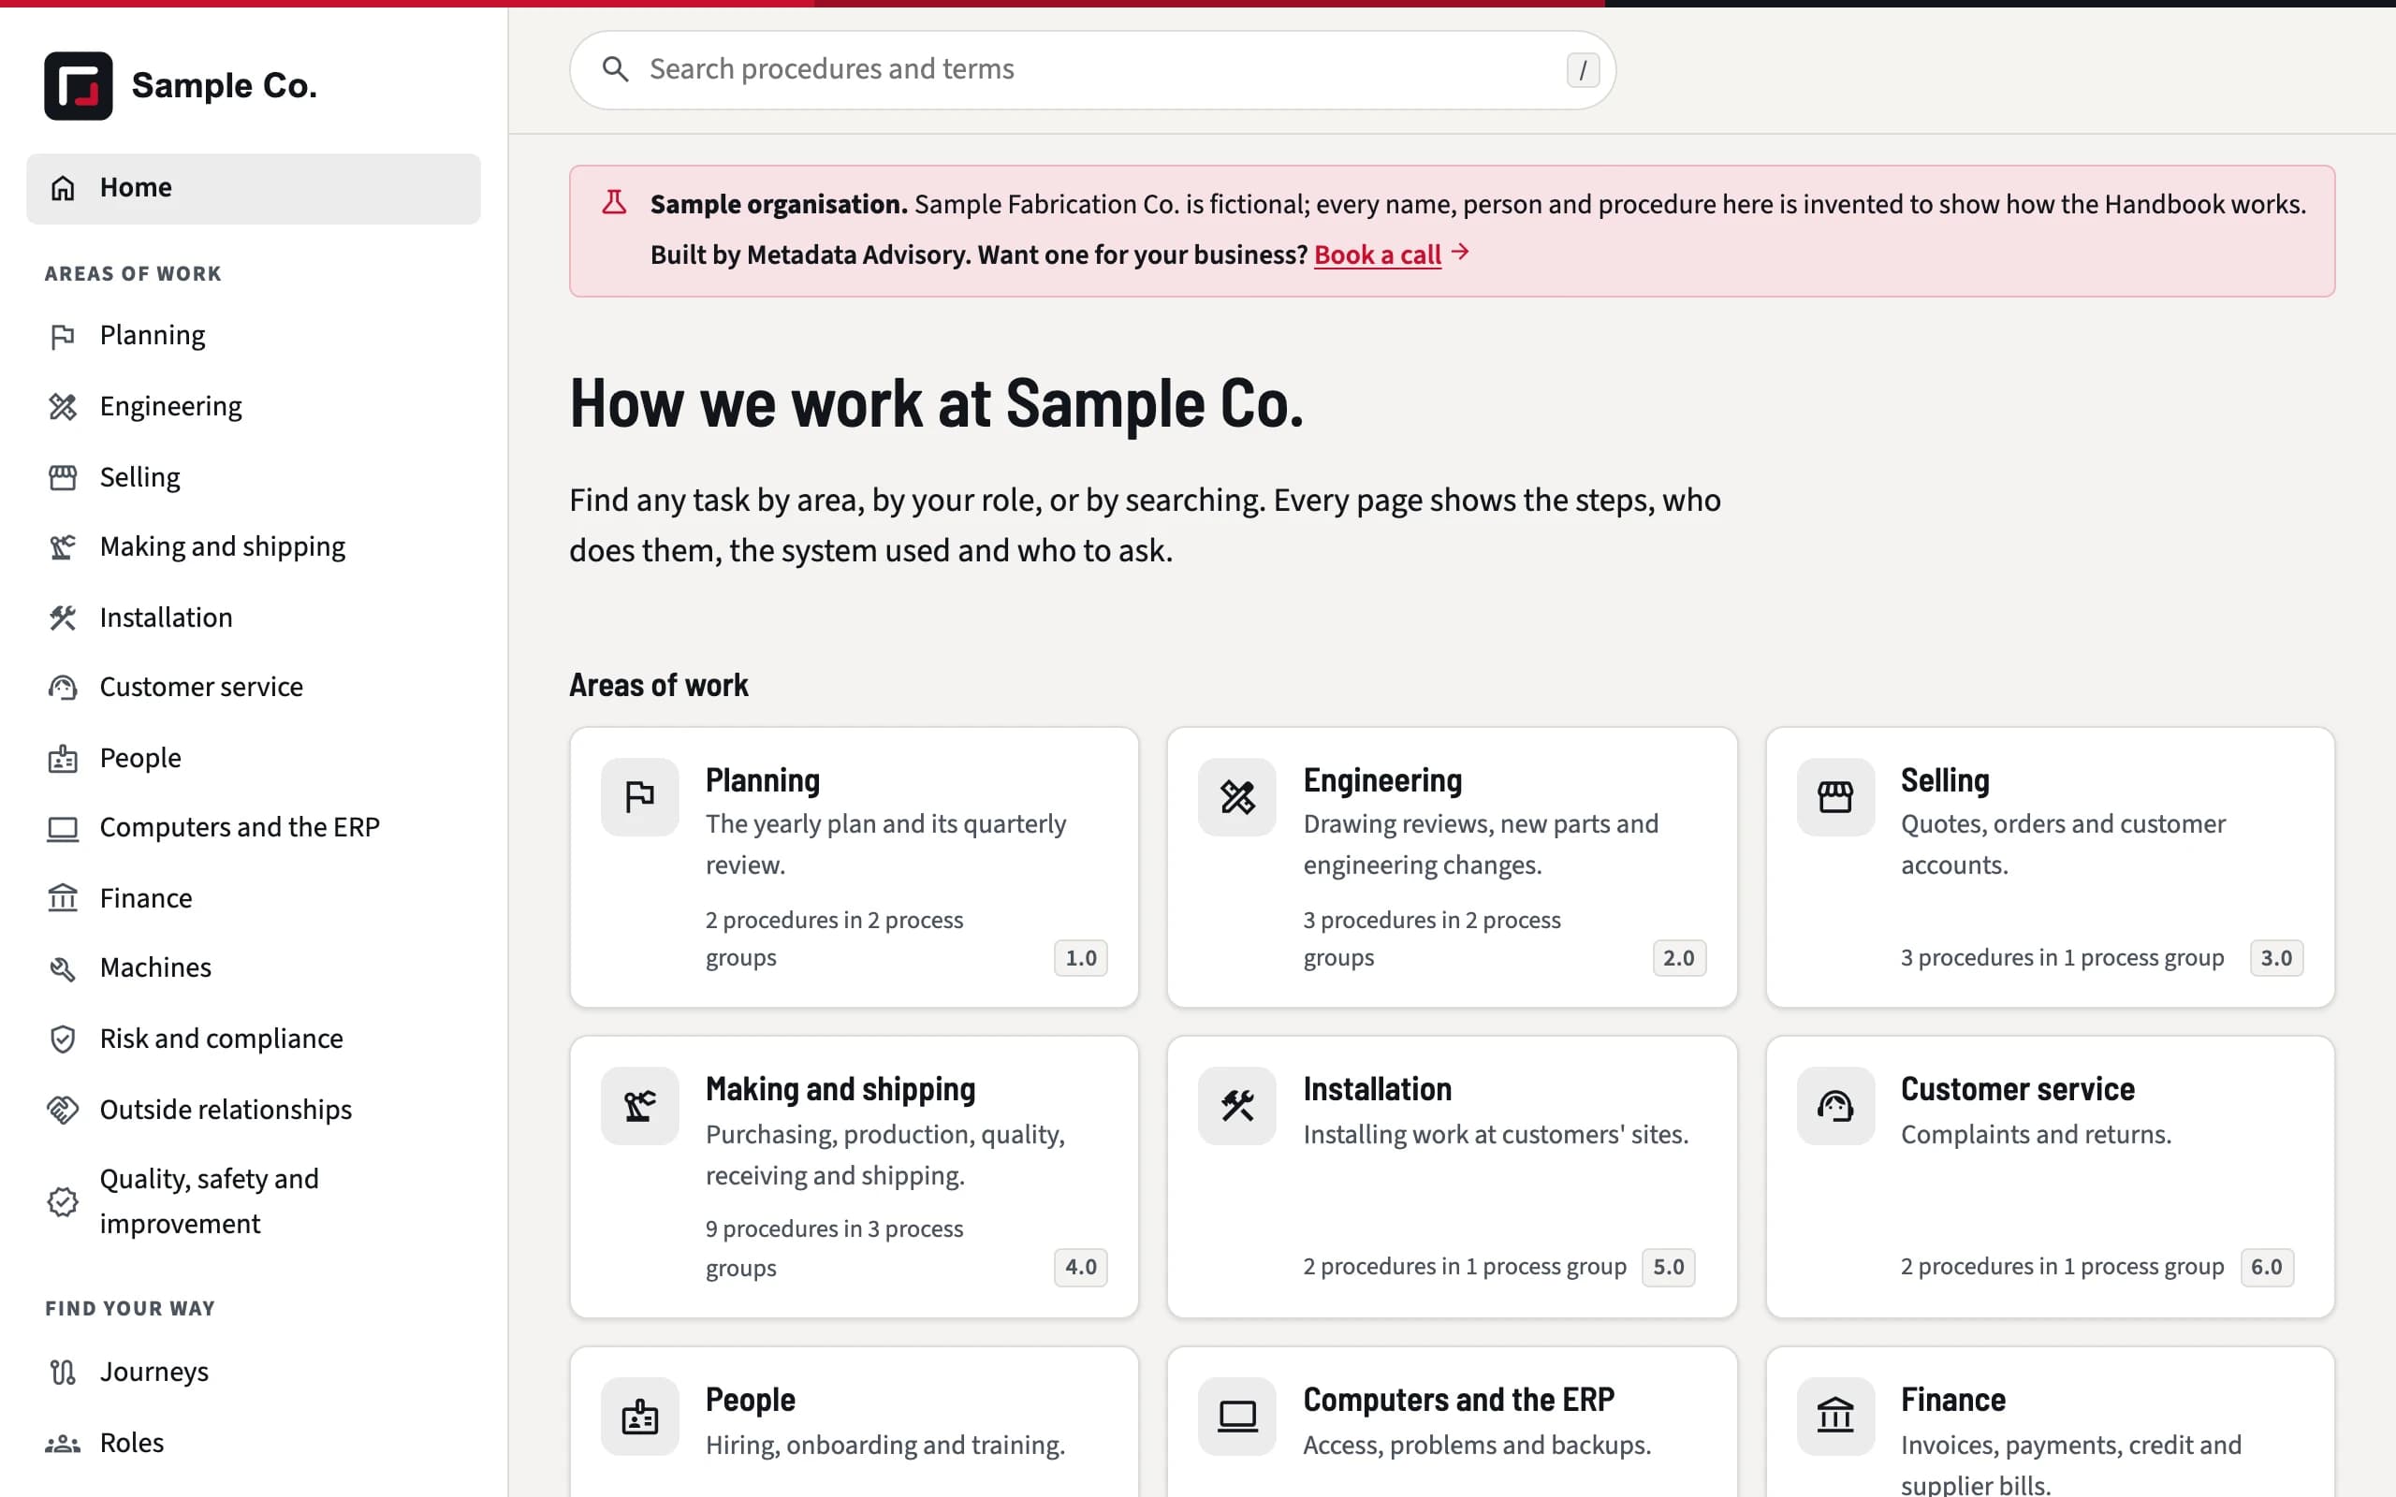
Task: Open the People area card
Action: point(854,1422)
